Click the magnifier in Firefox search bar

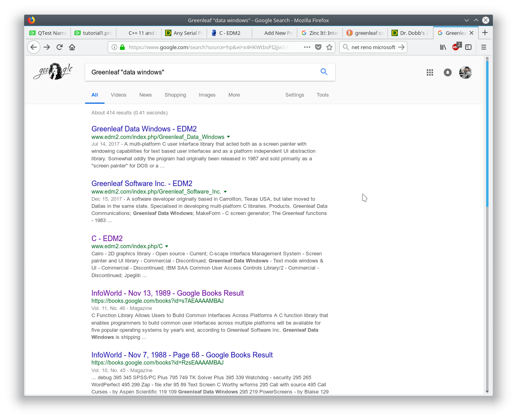pyautogui.click(x=346, y=47)
